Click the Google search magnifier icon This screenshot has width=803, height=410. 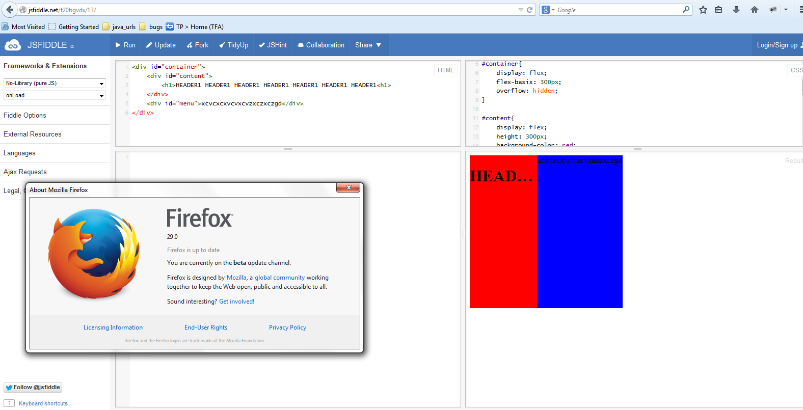coord(686,9)
